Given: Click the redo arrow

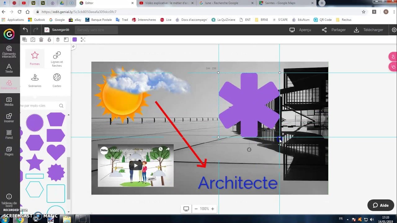Looking at the screenshot, I should point(36,30).
